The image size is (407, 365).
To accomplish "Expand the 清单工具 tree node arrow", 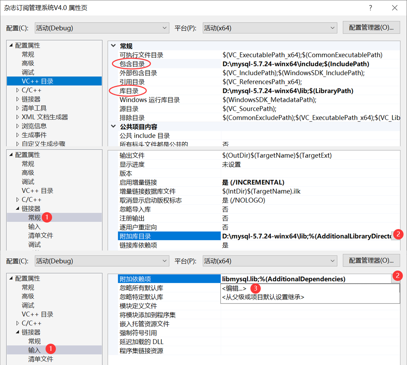I will point(18,108).
